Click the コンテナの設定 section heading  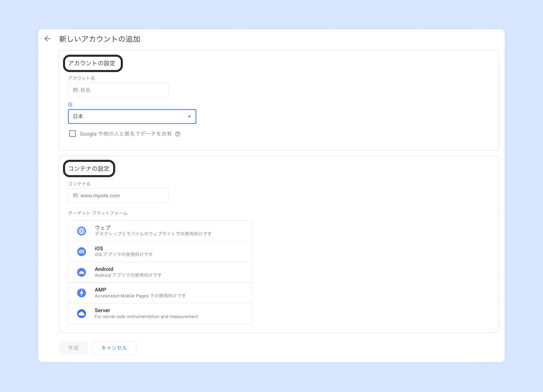pyautogui.click(x=89, y=168)
